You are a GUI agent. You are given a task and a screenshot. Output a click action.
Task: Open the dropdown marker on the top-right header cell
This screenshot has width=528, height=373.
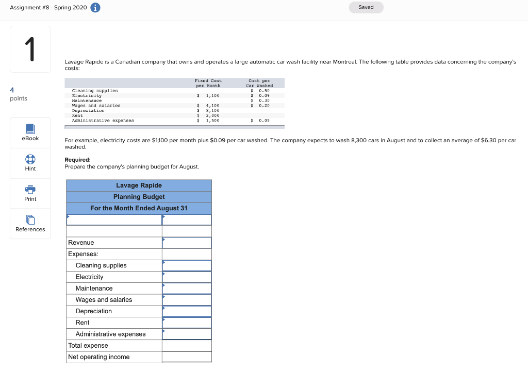tap(163, 216)
